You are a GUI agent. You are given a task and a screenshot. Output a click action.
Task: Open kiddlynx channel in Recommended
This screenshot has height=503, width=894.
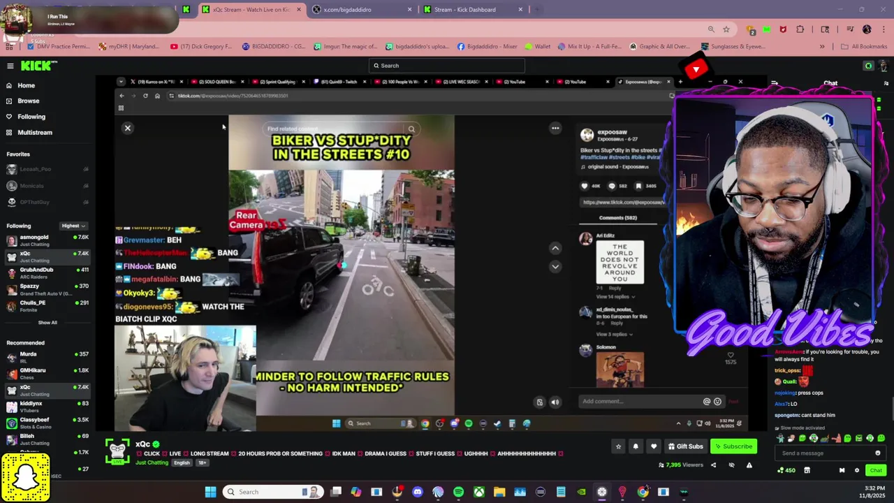pos(47,406)
